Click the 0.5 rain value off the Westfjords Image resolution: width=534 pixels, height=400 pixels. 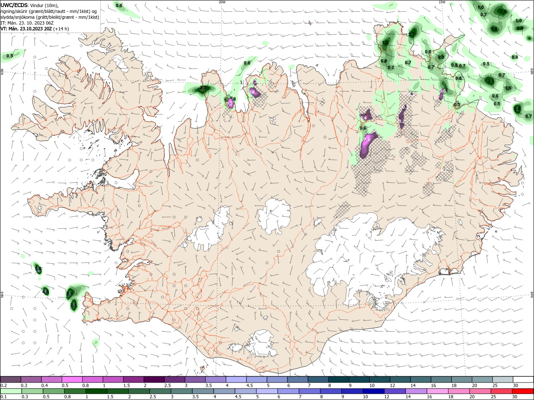click(10, 56)
